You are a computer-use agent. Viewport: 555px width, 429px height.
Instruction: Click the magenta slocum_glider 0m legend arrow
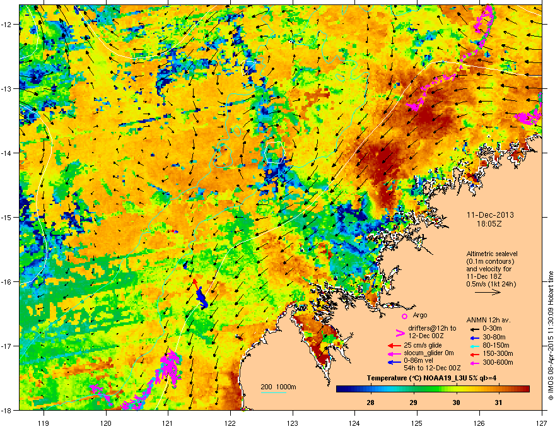tap(394, 353)
